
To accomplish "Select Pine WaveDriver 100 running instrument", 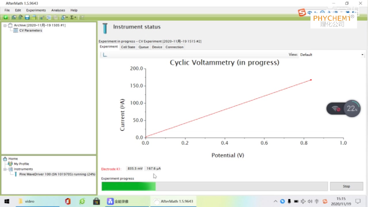I will coord(57,174).
